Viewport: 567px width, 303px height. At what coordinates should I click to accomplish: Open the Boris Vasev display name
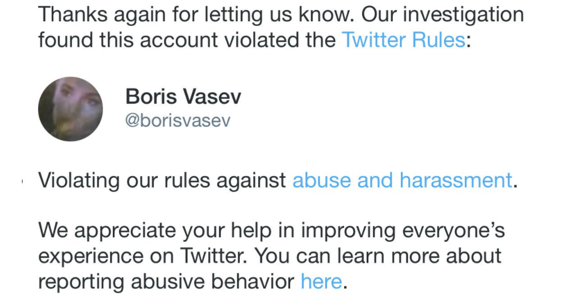coord(183,97)
